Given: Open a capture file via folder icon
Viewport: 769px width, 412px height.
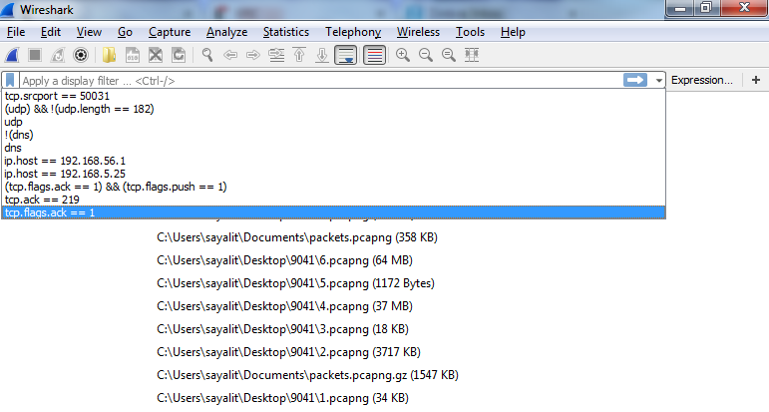Looking at the screenshot, I should (x=109, y=55).
